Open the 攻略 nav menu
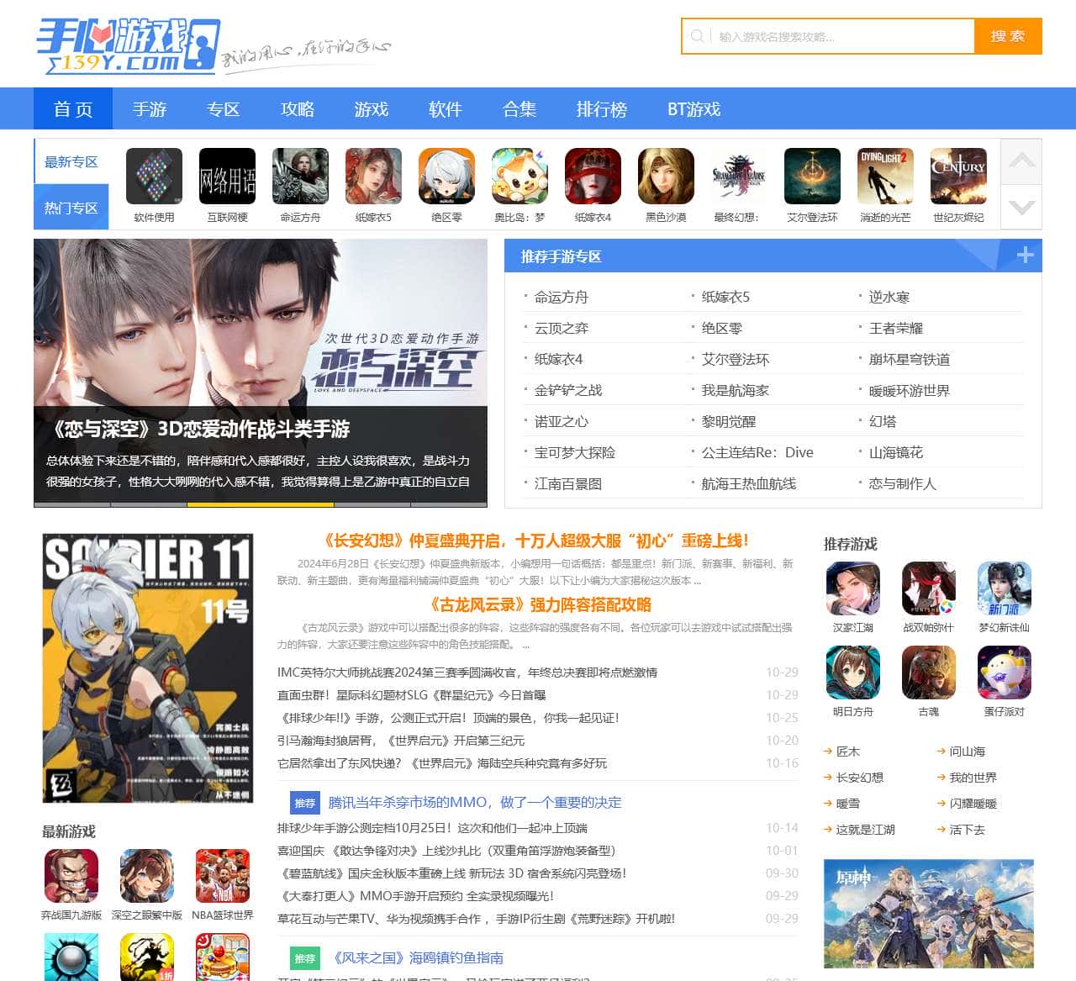The image size is (1076, 981). tap(298, 109)
